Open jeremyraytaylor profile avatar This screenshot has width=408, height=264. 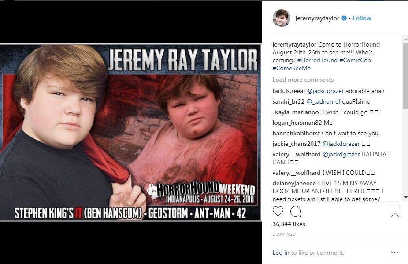click(281, 18)
